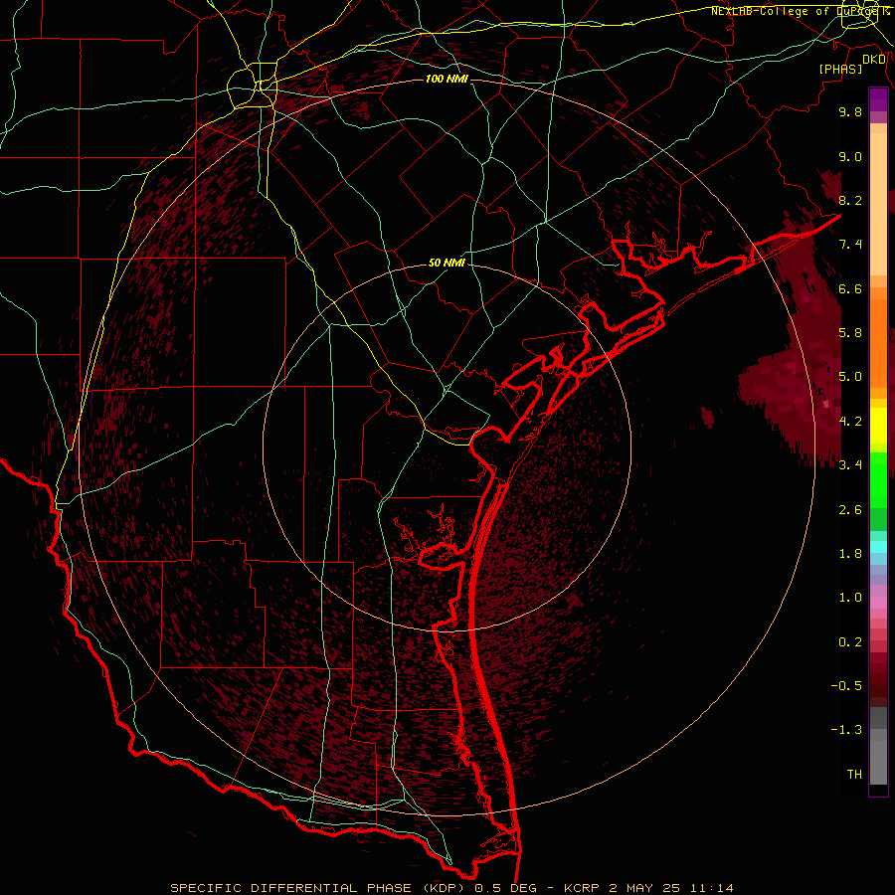Click the 1.8 scale value

pos(850,554)
